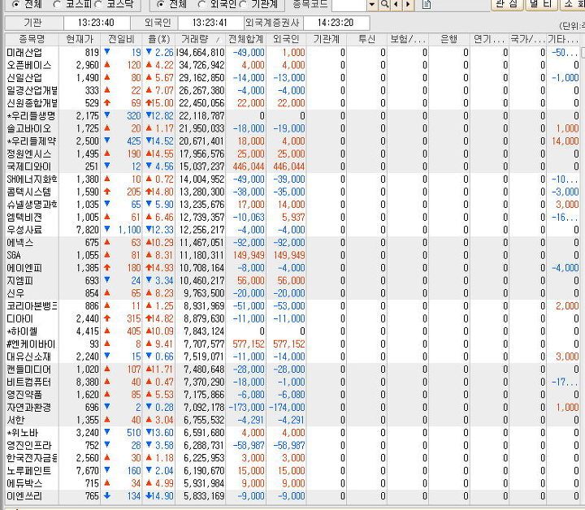This screenshot has width=585, height=510.
Task: Click the 외국인 column header in table
Action: (286, 39)
